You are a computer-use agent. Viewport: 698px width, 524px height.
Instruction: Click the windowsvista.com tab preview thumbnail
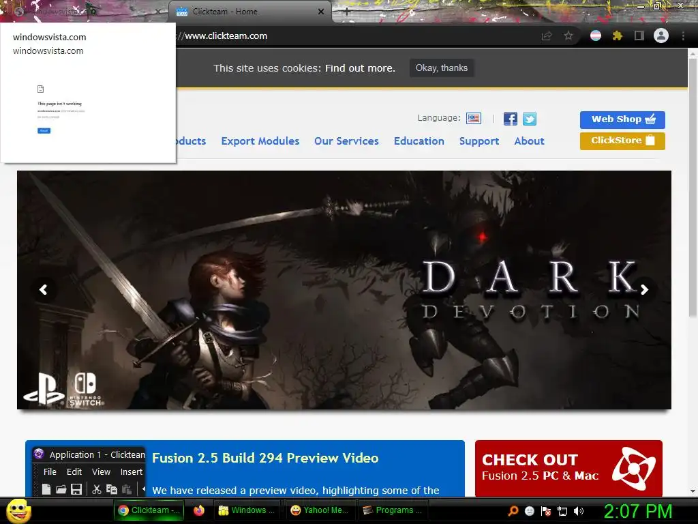click(88, 92)
